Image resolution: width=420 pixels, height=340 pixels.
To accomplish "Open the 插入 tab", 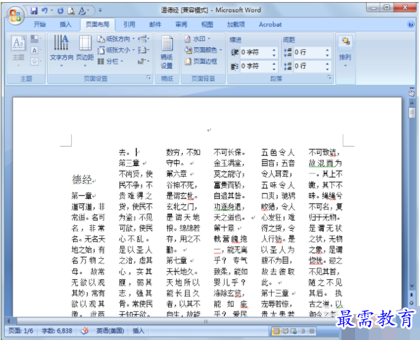I will (66, 25).
